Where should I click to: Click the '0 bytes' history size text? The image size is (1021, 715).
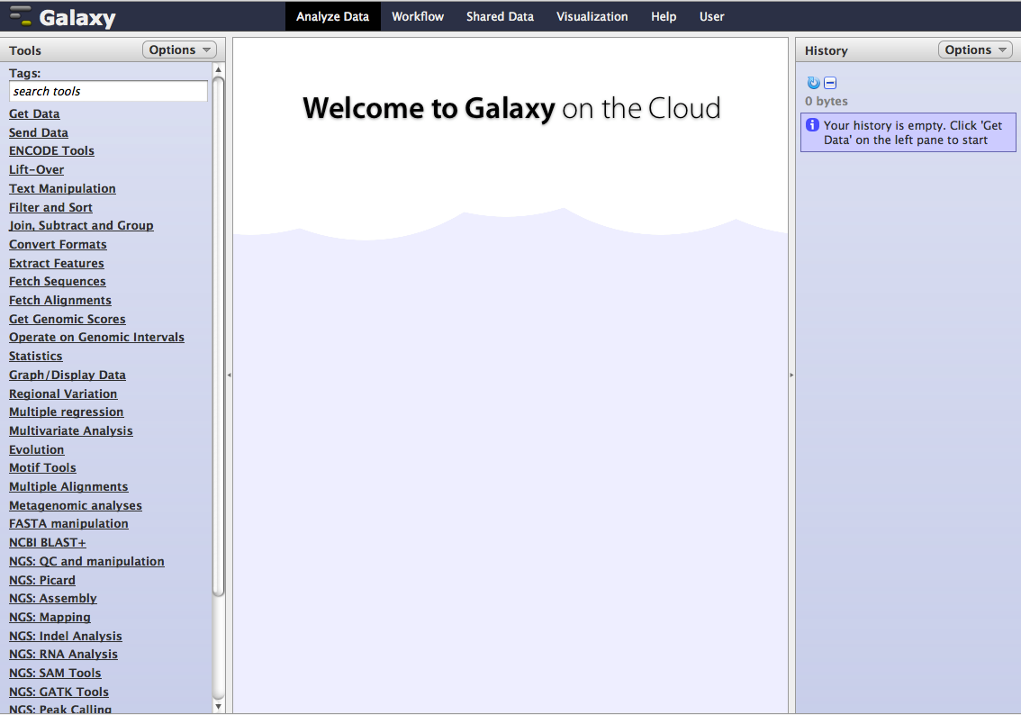tap(827, 102)
